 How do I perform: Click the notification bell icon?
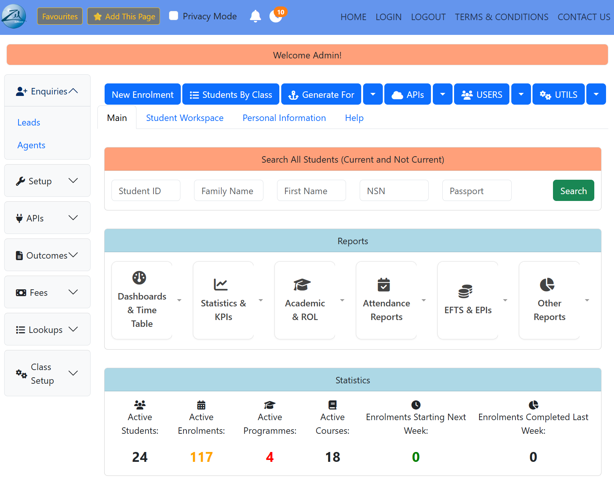[x=255, y=16]
